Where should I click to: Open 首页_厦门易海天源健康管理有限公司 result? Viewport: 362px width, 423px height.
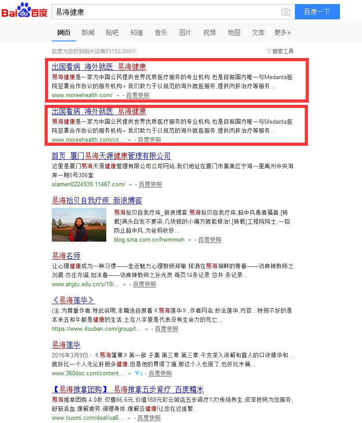(111, 156)
